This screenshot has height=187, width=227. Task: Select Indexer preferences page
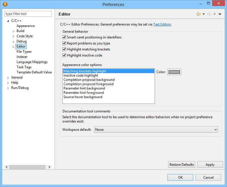22,57
